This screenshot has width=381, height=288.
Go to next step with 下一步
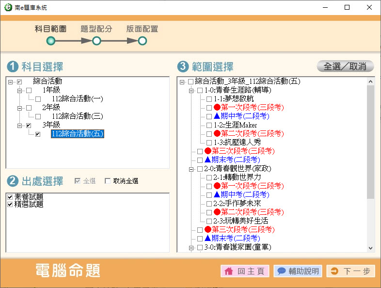click(350, 272)
